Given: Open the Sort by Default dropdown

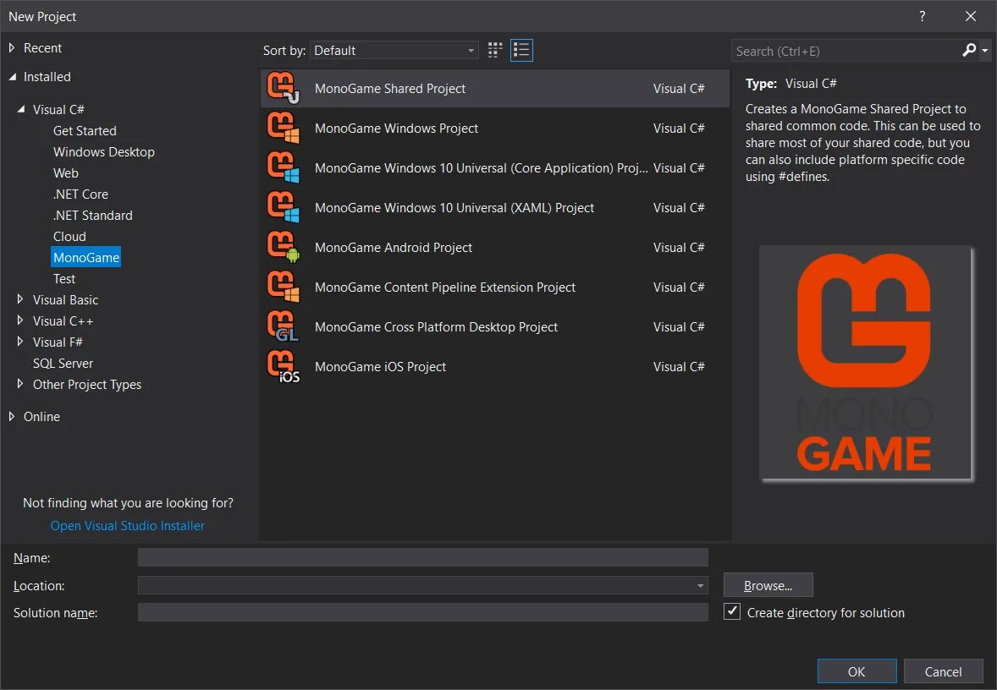Looking at the screenshot, I should pos(394,50).
